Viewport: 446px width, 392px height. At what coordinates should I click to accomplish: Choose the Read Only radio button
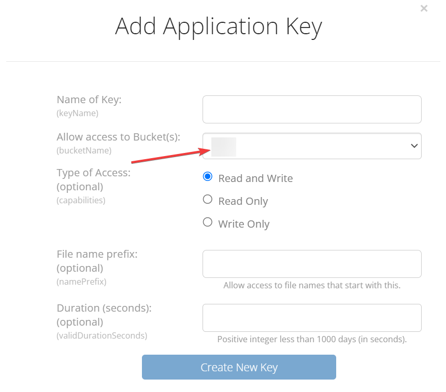[208, 200]
